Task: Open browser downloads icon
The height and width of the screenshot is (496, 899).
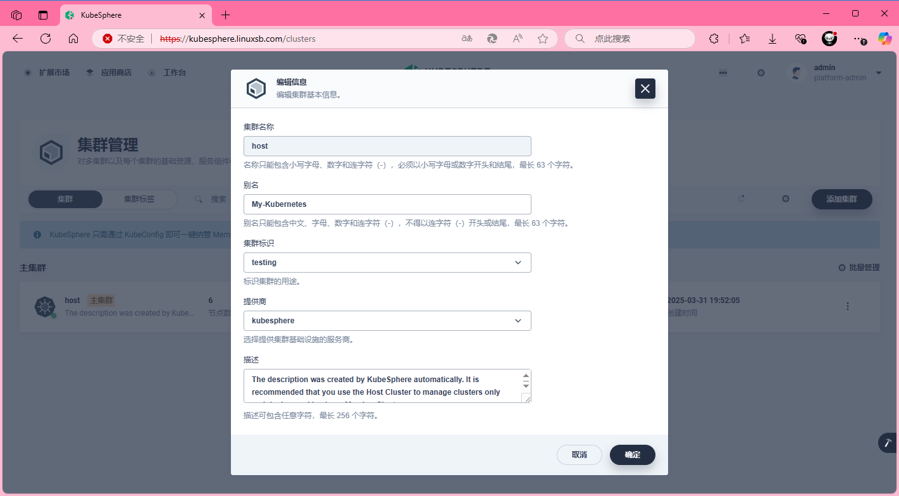Action: [772, 39]
